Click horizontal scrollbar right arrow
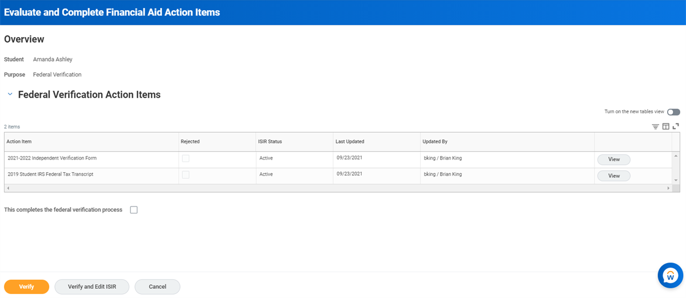686x298 pixels. pos(668,188)
